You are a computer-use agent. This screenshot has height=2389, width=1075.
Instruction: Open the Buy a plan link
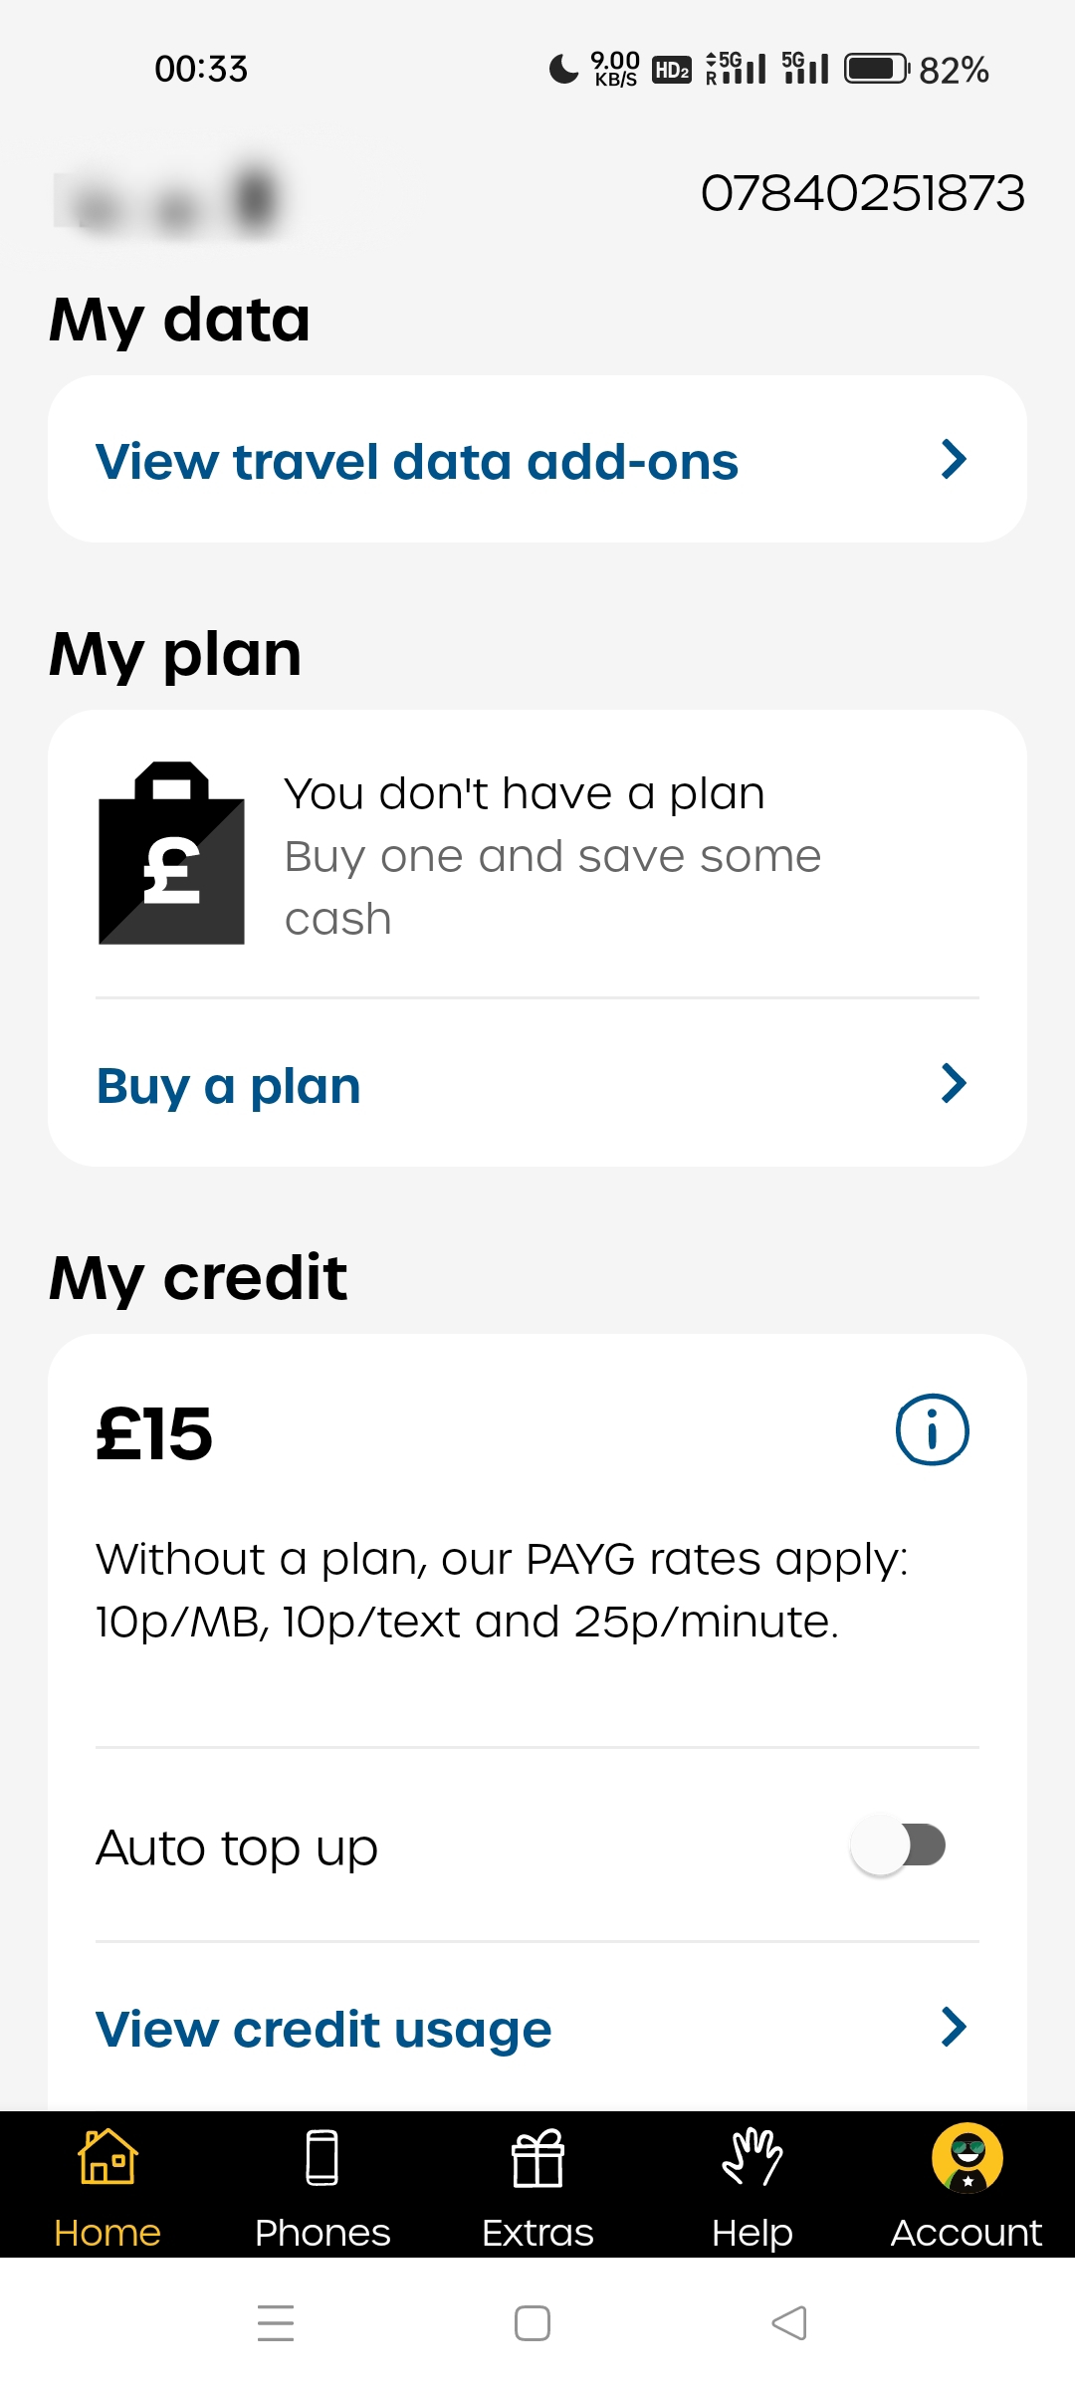(229, 1086)
